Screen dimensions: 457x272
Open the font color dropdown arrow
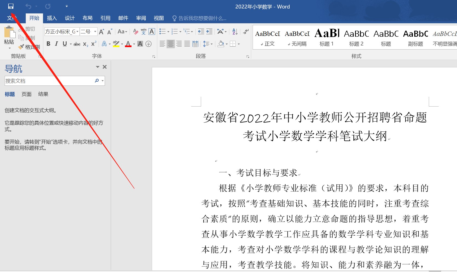[134, 44]
